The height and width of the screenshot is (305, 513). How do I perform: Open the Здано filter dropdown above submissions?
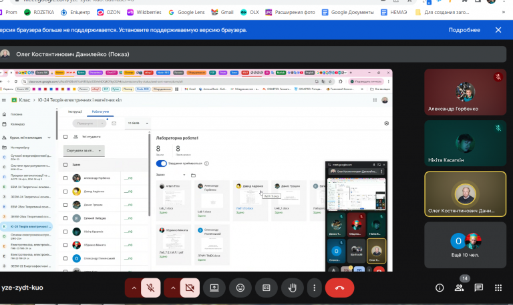coord(171,175)
